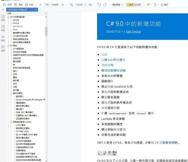This screenshot has width=188, height=162.
Task: Collapse the 'C# 中的新增功能' tree node
Action: click(8, 17)
